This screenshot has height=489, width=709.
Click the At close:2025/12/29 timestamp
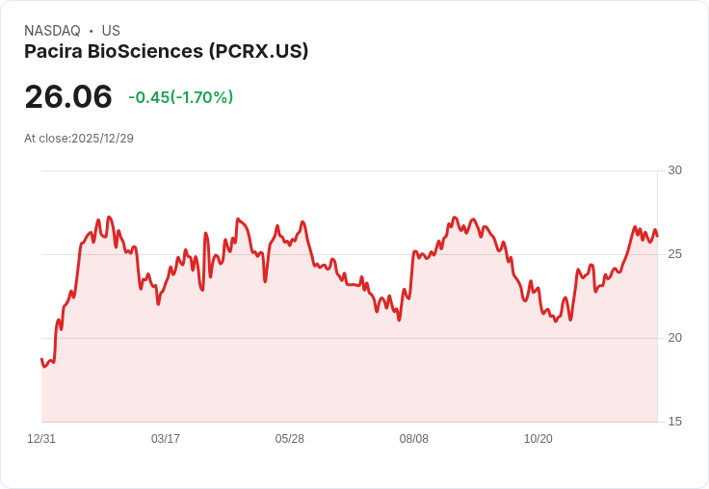tap(79, 139)
